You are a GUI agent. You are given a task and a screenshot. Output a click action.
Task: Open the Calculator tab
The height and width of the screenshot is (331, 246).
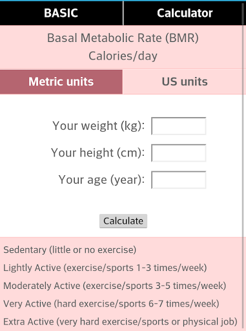point(185,13)
